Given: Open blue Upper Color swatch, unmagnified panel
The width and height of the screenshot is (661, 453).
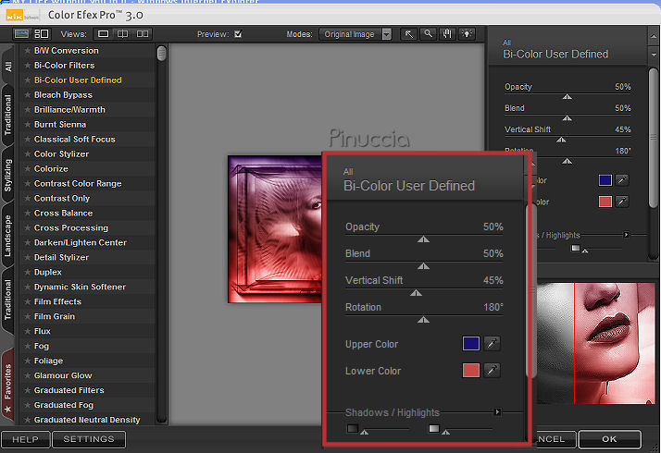Looking at the screenshot, I should tap(605, 180).
